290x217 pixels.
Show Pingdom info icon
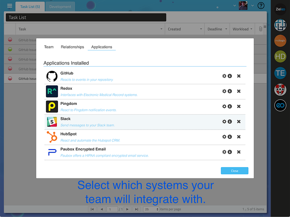(x=230, y=106)
